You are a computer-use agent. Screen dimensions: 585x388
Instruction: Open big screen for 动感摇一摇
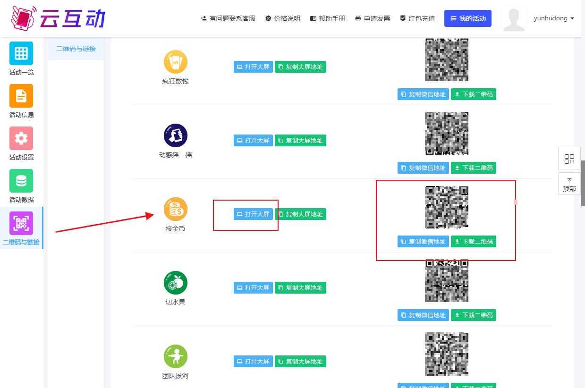coord(253,141)
